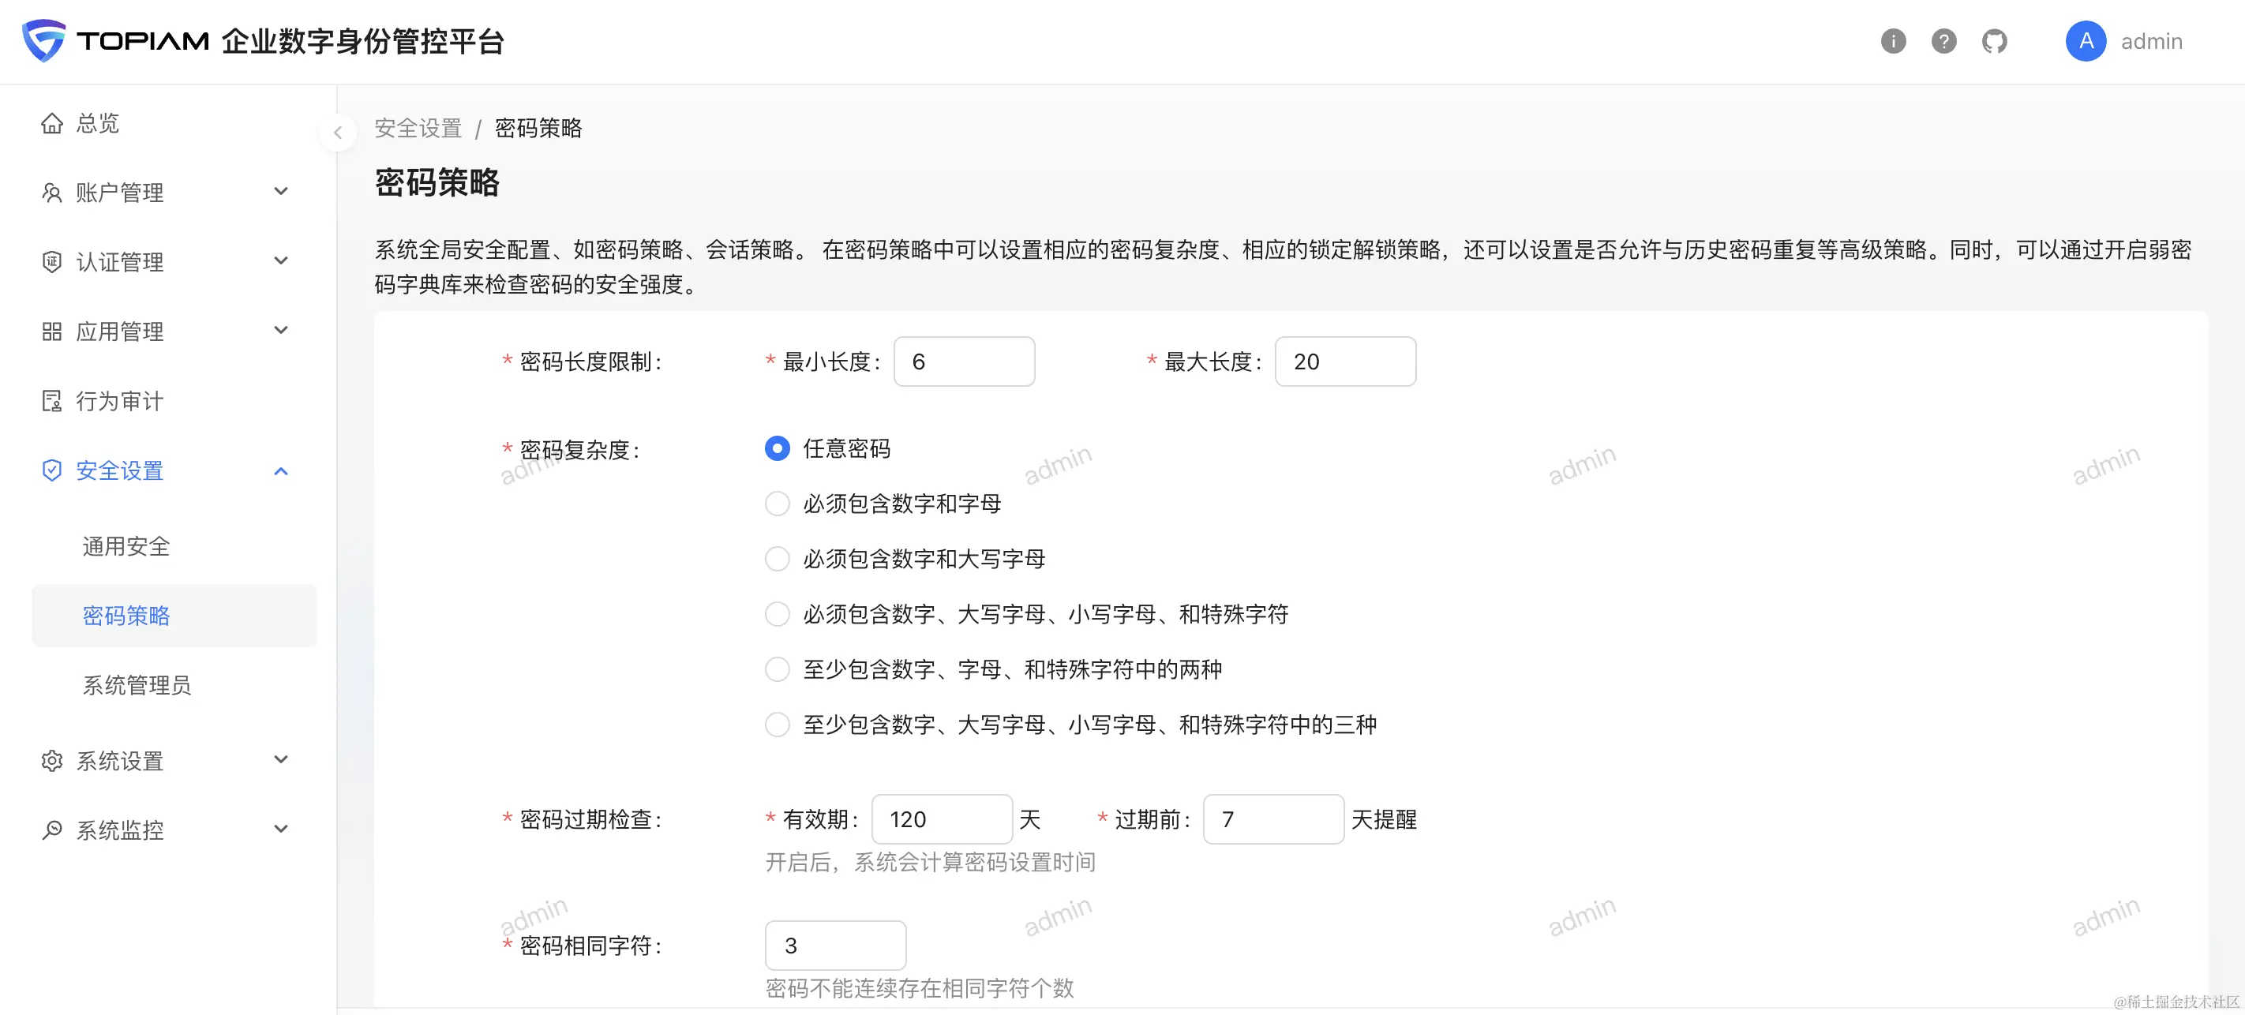Viewport: 2245px width, 1015px height.
Task: Click the 安全设置 breadcrumb link
Action: point(418,129)
